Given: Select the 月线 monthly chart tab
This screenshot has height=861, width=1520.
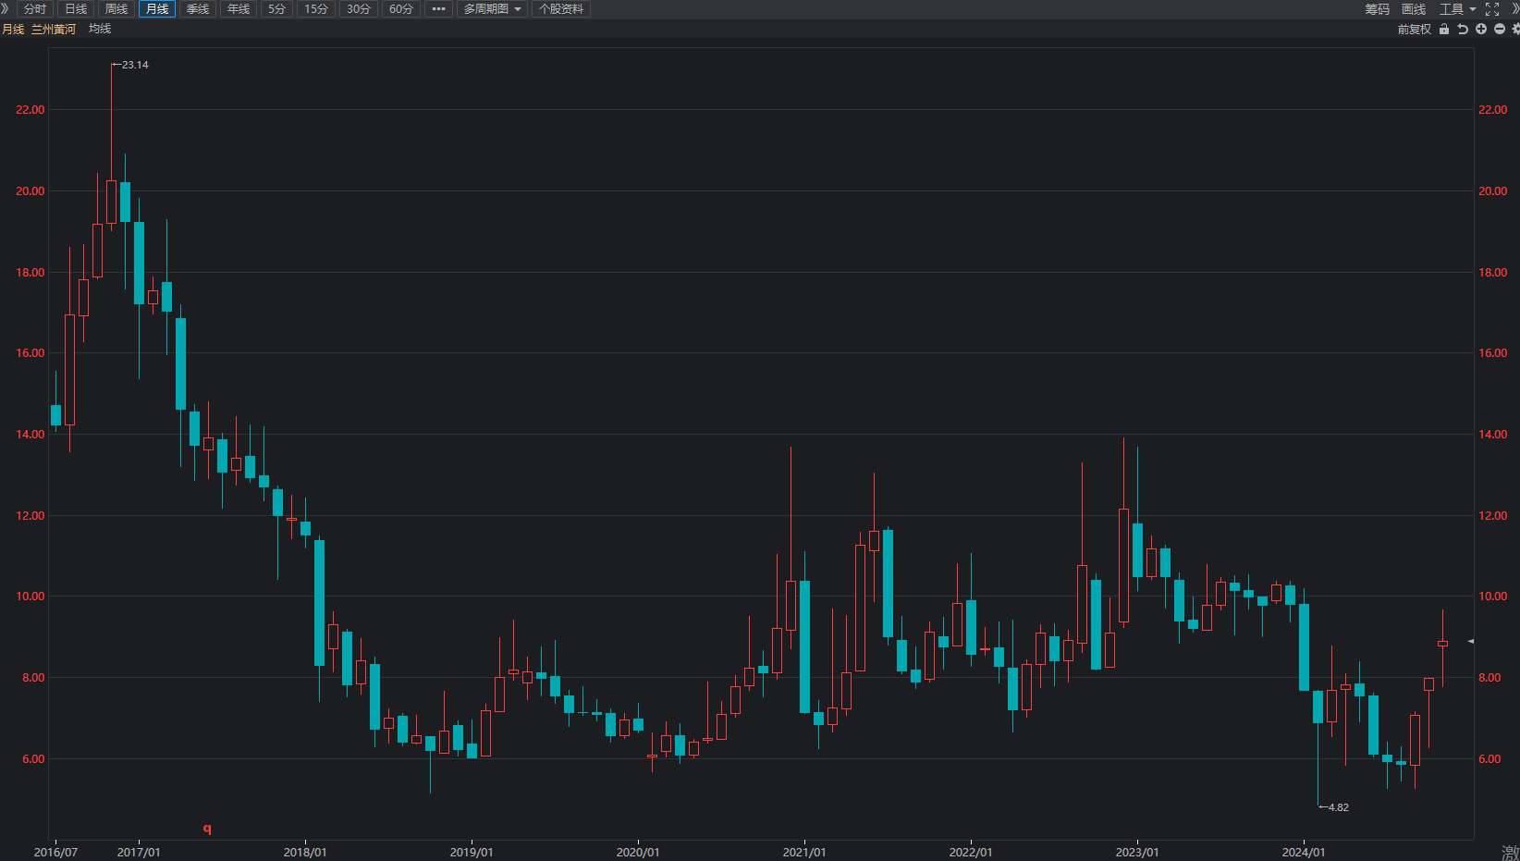Looking at the screenshot, I should point(157,9).
